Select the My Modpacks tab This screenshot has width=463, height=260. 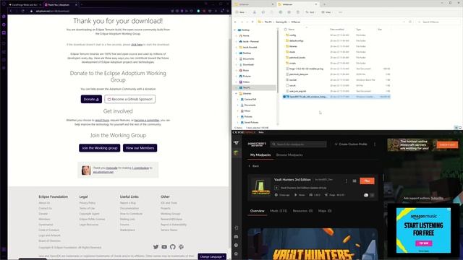pyautogui.click(x=260, y=155)
